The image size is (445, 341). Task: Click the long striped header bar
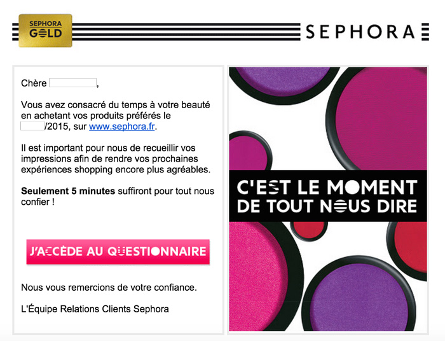pos(186,32)
